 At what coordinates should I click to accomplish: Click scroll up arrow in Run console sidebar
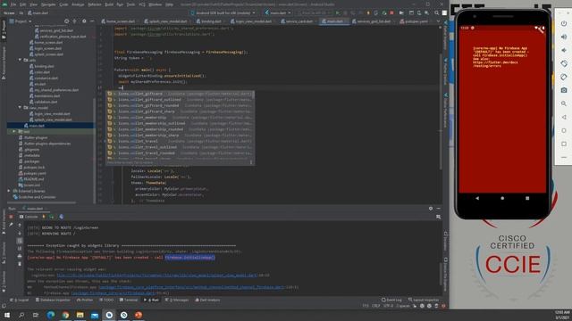(20, 226)
